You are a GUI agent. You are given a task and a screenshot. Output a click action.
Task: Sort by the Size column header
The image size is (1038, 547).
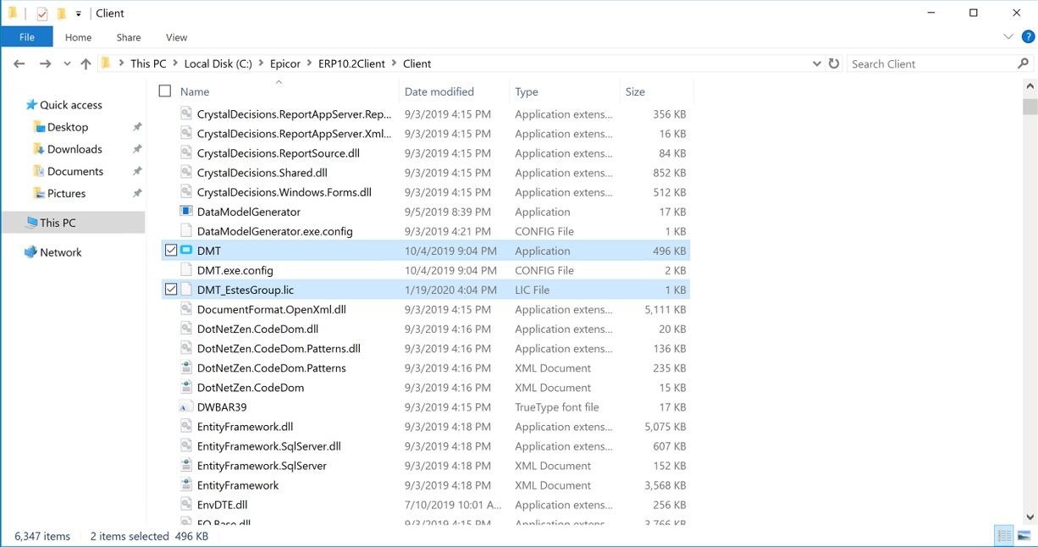coord(635,91)
